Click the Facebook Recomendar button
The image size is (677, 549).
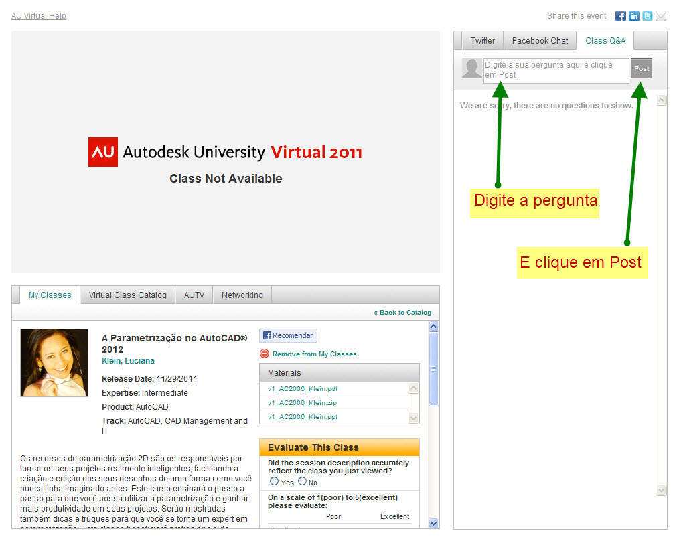pyautogui.click(x=288, y=335)
